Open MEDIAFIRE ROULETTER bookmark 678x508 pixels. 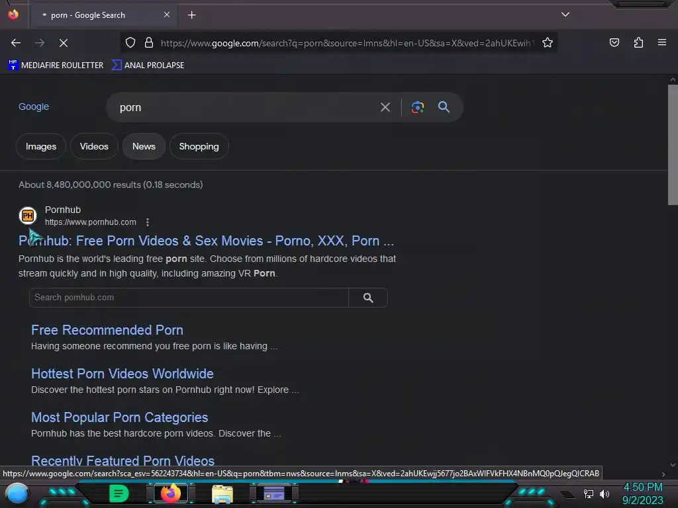(x=56, y=65)
